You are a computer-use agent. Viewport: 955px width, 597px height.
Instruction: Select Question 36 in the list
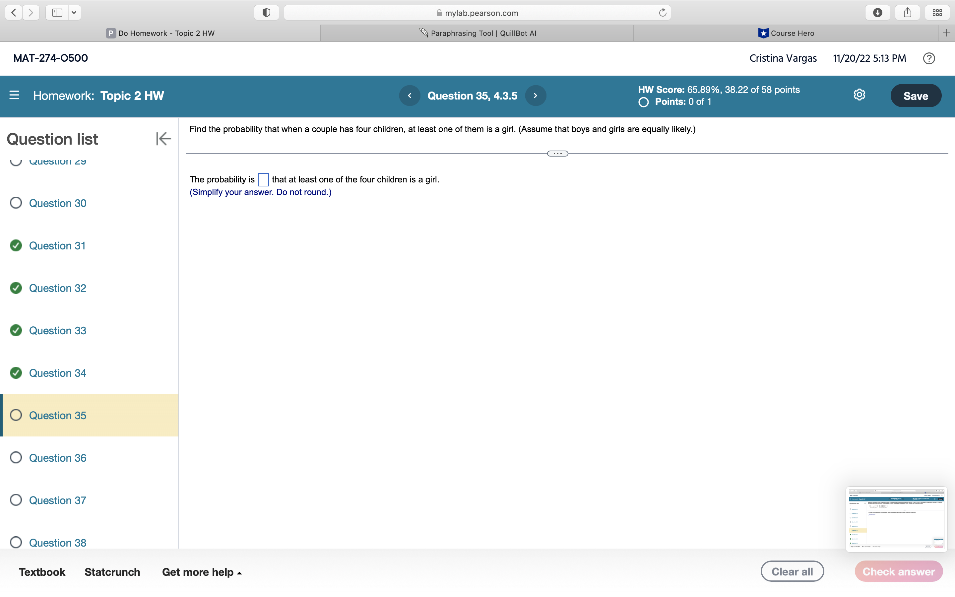tap(57, 458)
